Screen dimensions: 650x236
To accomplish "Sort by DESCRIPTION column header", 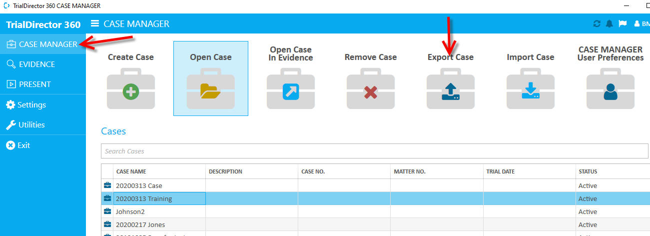I will point(252,171).
